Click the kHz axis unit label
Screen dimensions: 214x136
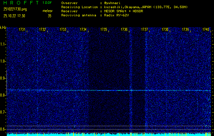coord(3,28)
